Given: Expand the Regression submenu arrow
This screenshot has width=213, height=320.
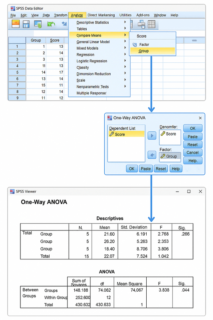Looking at the screenshot, I should click(125, 54).
